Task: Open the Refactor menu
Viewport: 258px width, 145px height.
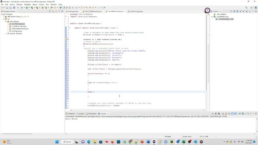Action: [19, 4]
